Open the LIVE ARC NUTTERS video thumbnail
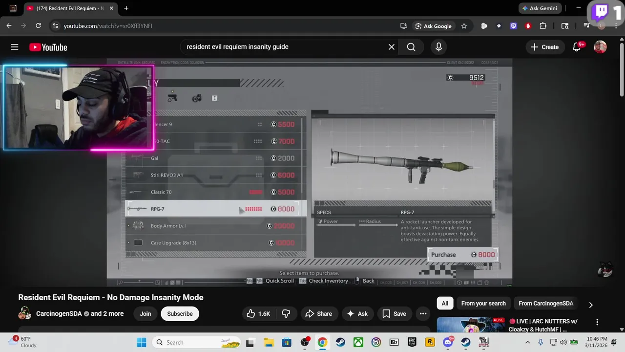Viewport: 625px width, 352px height. pos(471,325)
